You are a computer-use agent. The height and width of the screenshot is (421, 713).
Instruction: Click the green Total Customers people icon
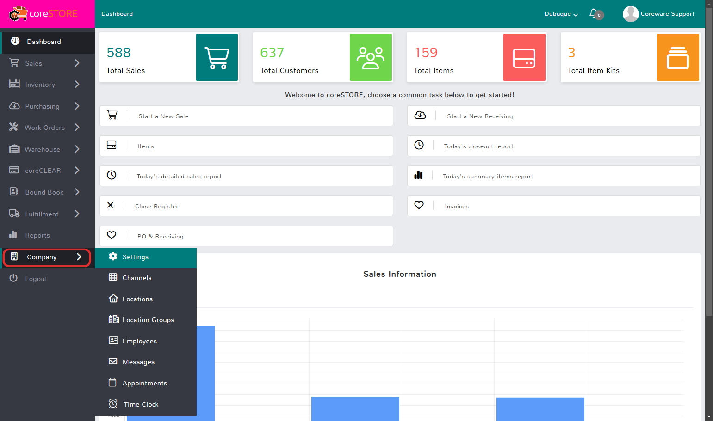tap(371, 57)
